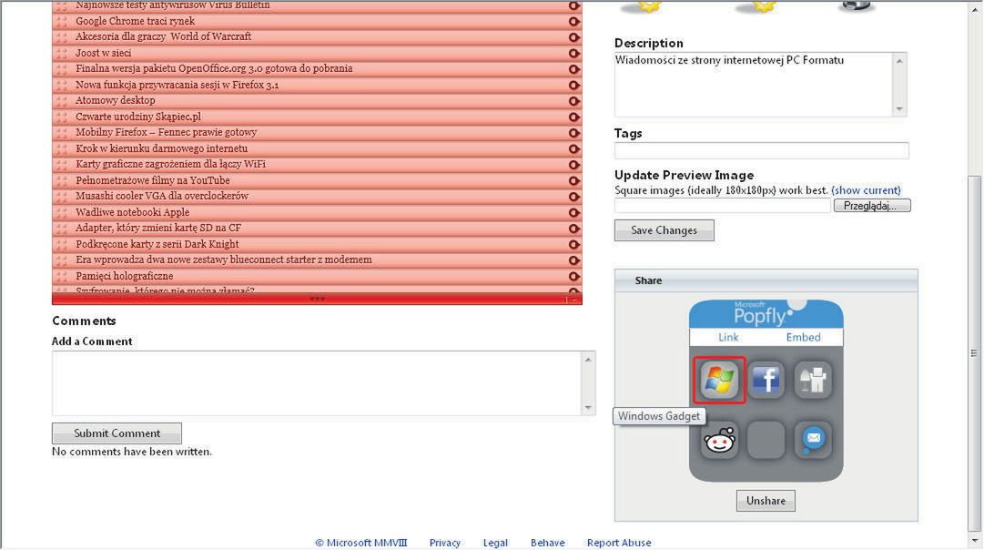Click Przeglądaj to browse for image
The image size is (984, 550).
(x=872, y=205)
